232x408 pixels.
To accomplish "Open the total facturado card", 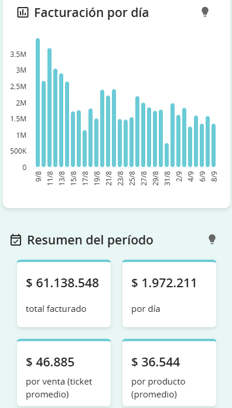I will [x=64, y=294].
